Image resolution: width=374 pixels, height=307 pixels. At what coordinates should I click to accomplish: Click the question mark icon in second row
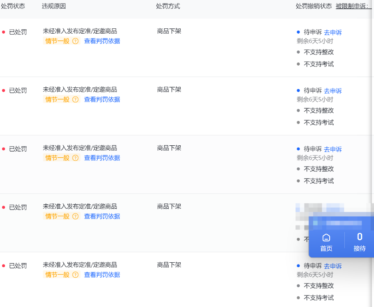pos(75,100)
